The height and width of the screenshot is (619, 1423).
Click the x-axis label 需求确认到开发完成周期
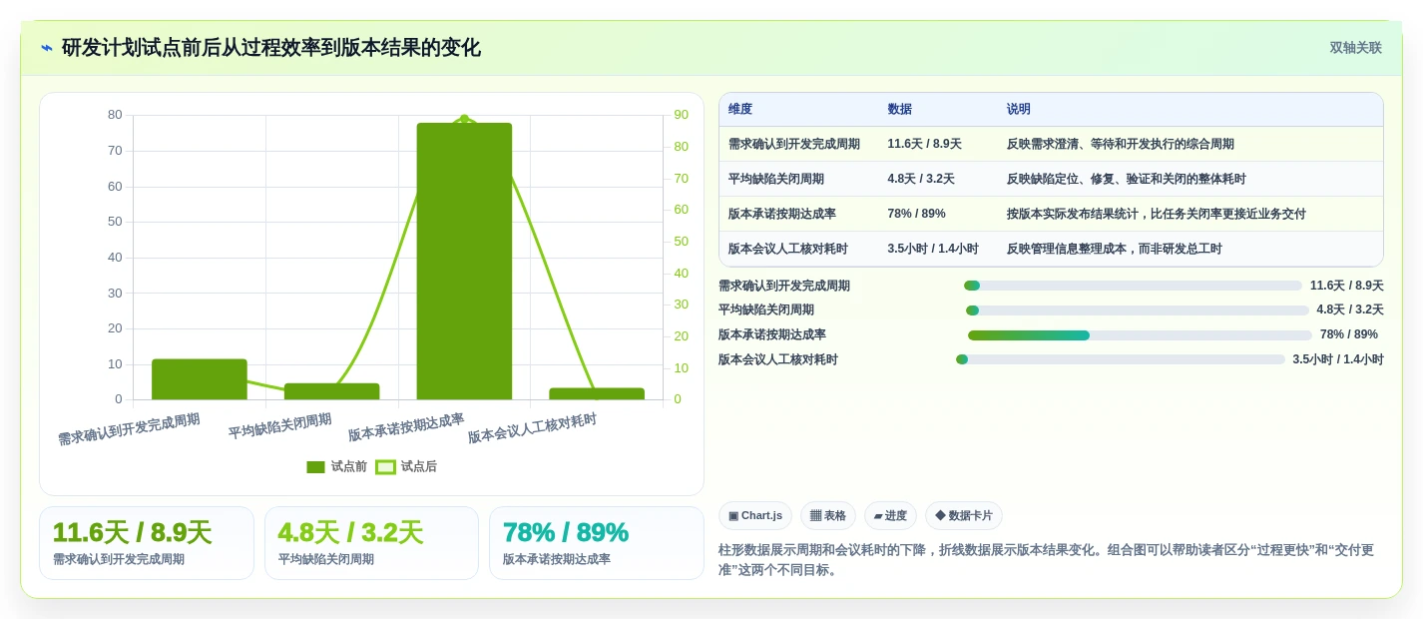tap(129, 429)
